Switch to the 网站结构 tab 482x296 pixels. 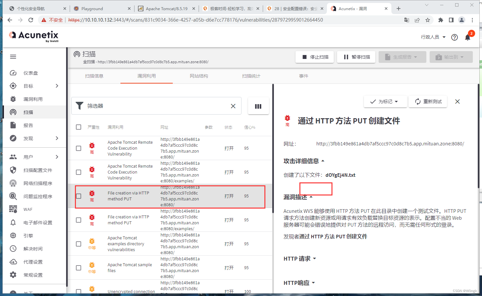199,76
